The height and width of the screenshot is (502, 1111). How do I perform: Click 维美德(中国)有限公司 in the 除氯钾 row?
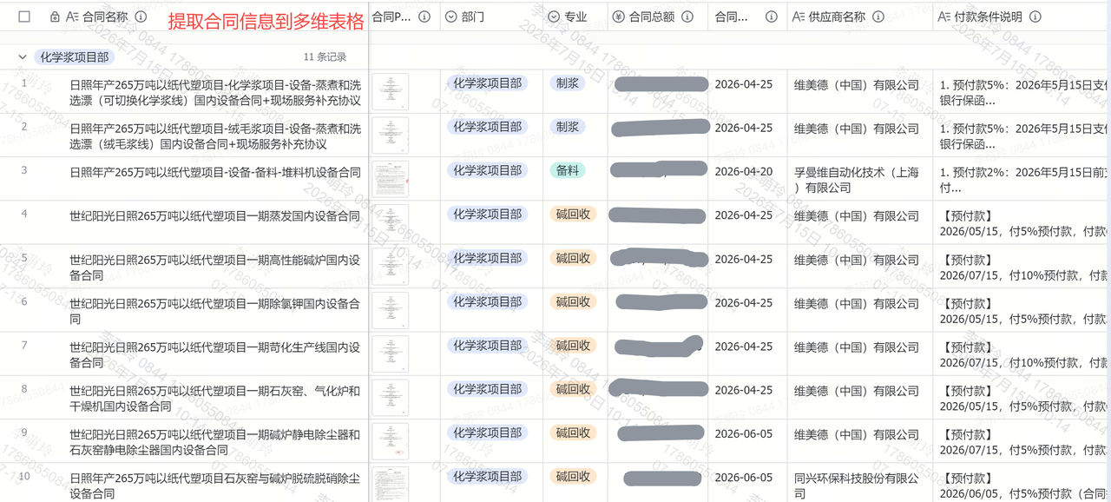pyautogui.click(x=857, y=303)
